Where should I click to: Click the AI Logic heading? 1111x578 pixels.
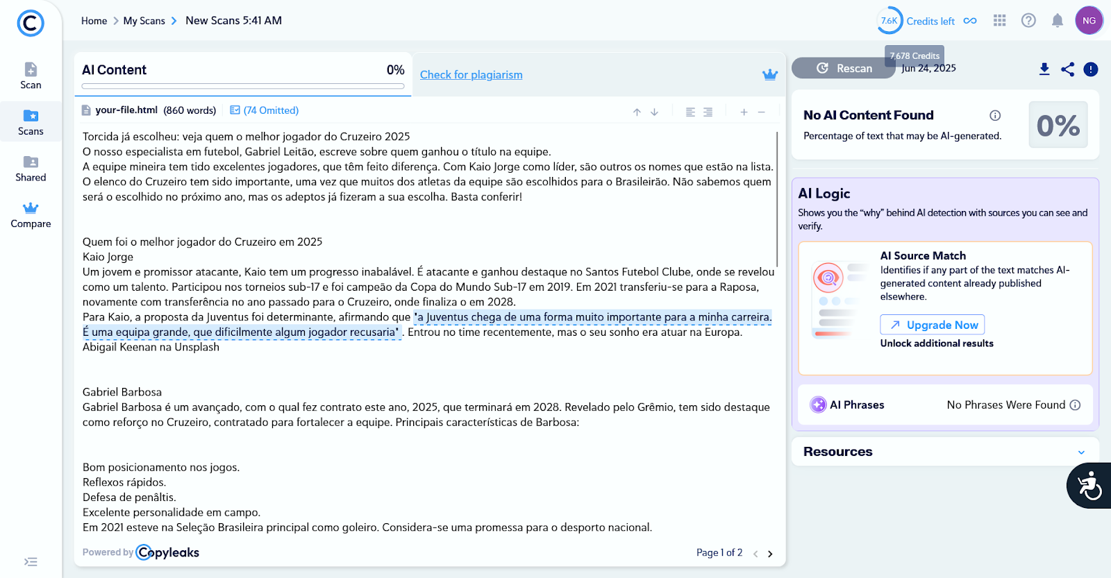(824, 194)
